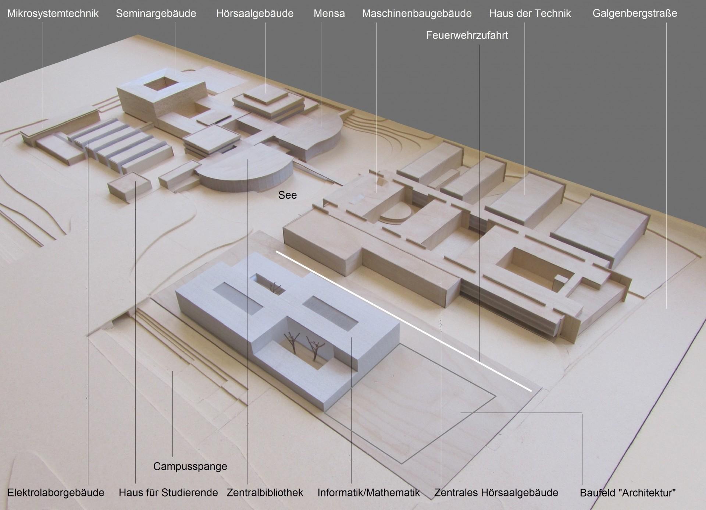Click the Informatik/Mathematik label
706x510 pixels.
point(368,493)
